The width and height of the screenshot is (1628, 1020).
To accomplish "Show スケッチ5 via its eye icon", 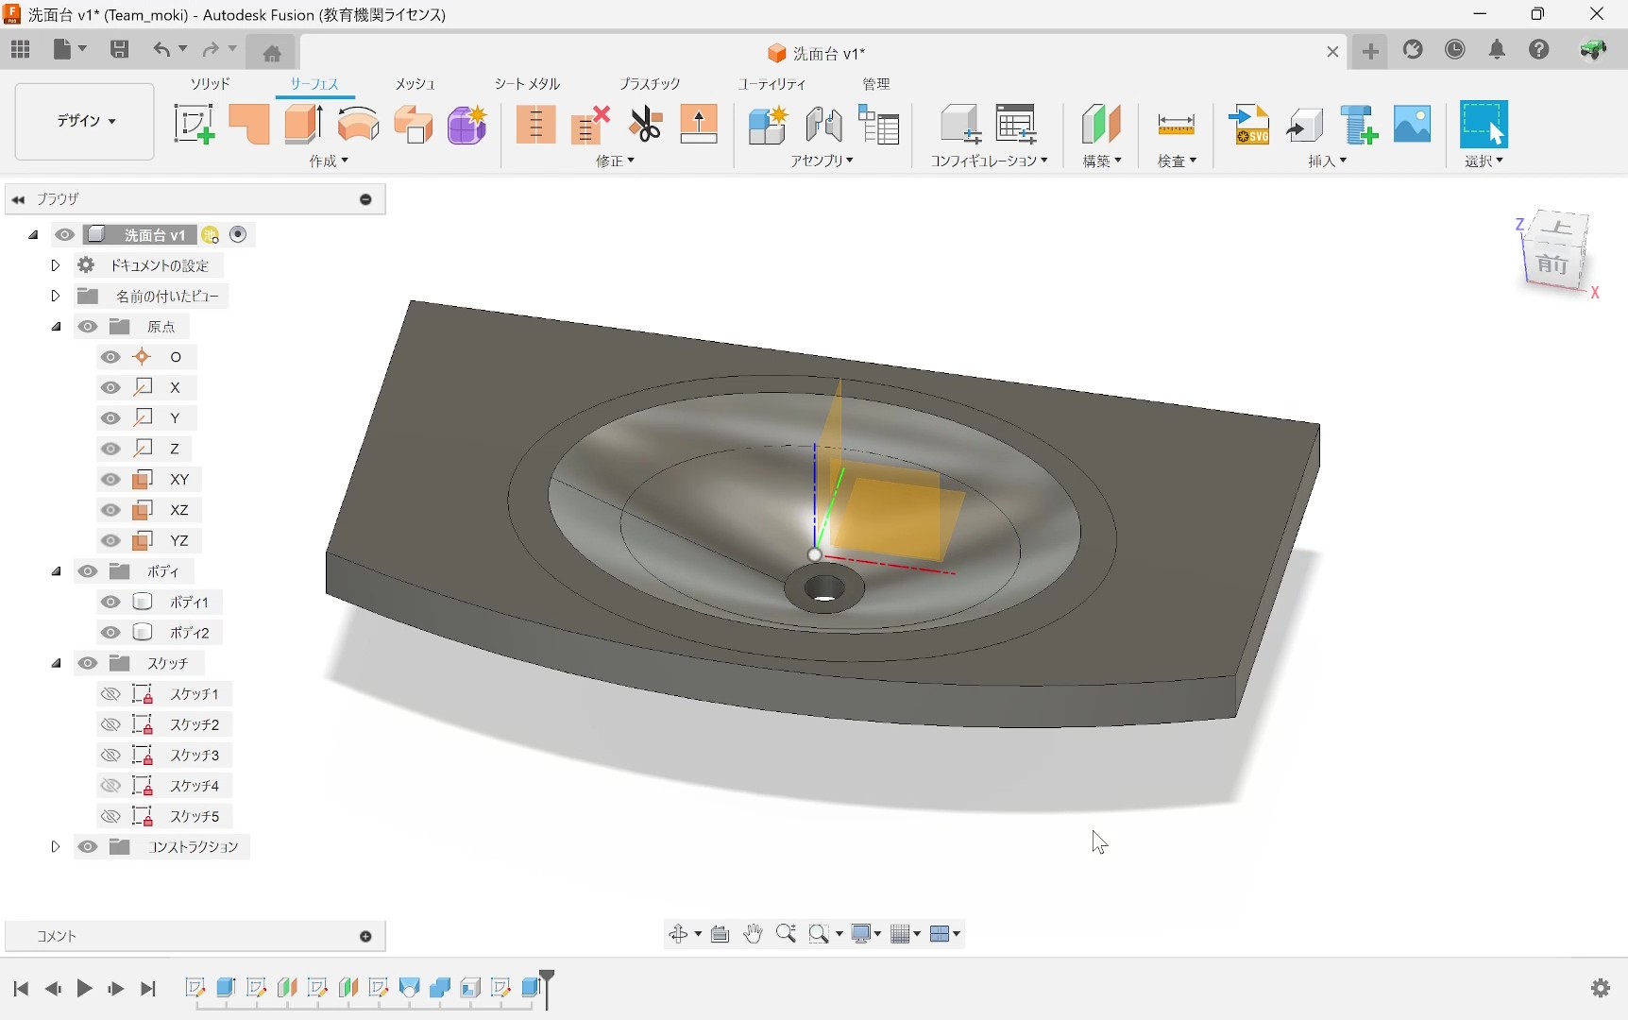I will tap(110, 816).
